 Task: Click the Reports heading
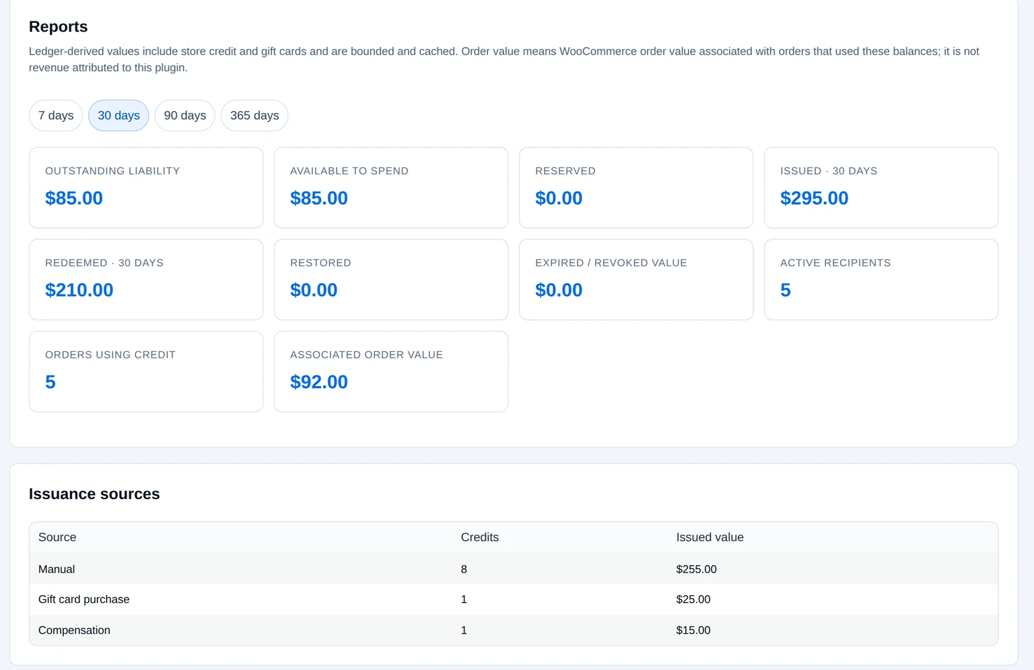click(59, 27)
